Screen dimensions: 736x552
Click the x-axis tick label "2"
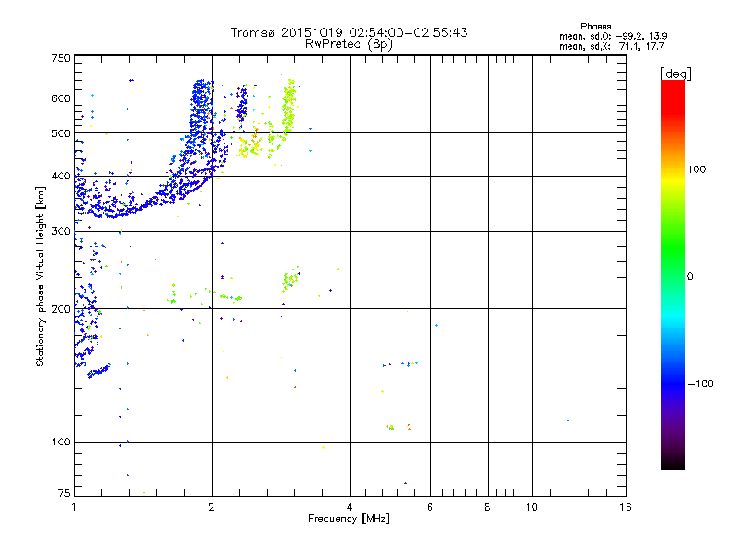[x=212, y=507]
